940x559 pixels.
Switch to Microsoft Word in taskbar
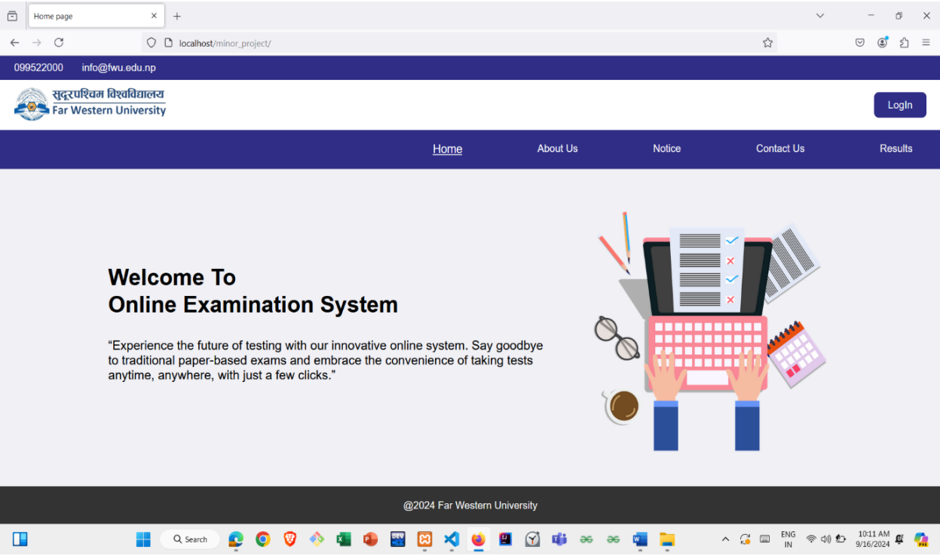pos(640,539)
